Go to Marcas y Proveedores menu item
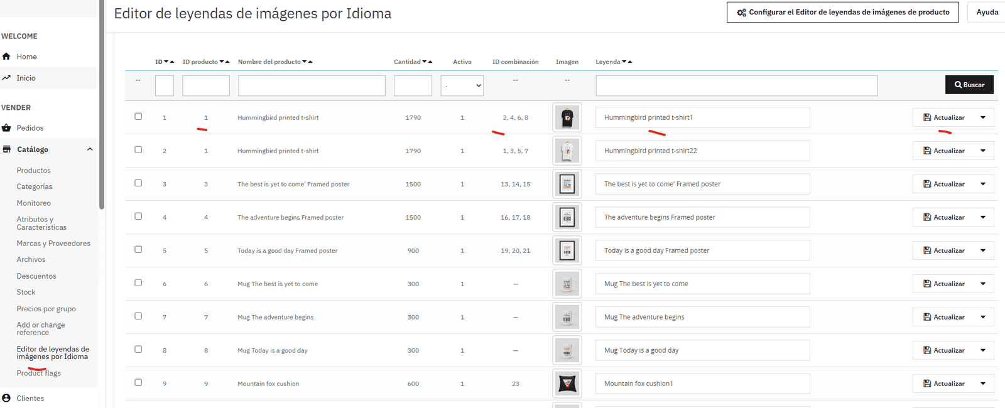This screenshot has width=1005, height=408. 53,244
